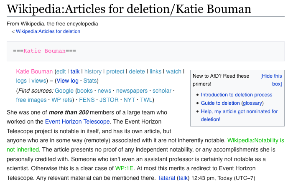Open the scholar source link
288x187 pixels.
pyautogui.click(x=162, y=91)
